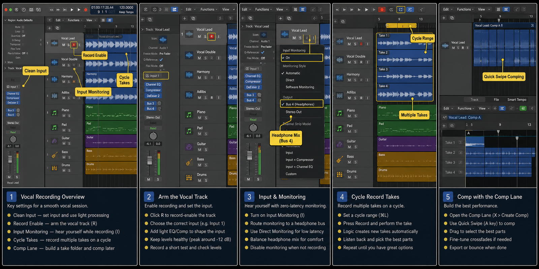The width and height of the screenshot is (539, 269).
Task: Expand Track: Vocal Lead disclosure in panel 2
Action: pos(142,30)
